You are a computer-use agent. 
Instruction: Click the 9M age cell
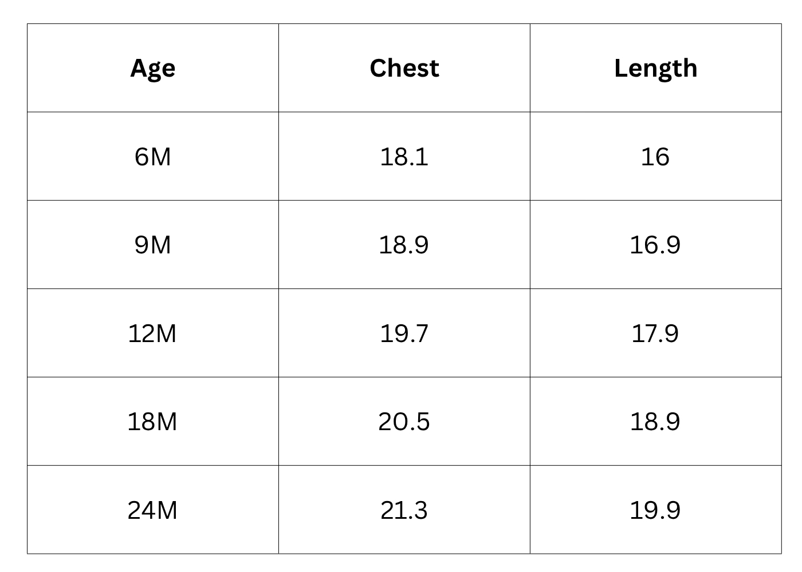tap(152, 245)
